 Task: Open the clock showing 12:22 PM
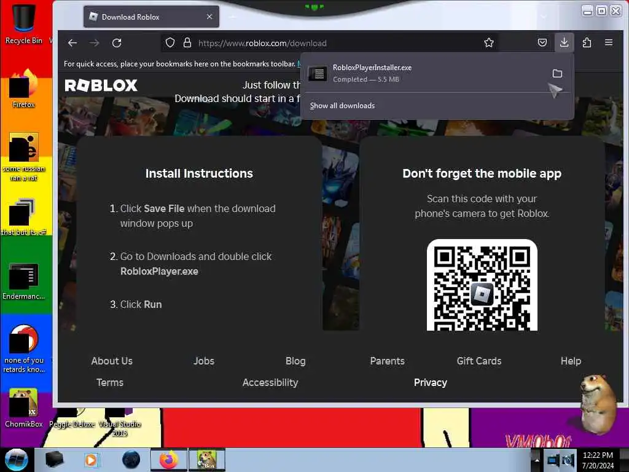pyautogui.click(x=598, y=460)
